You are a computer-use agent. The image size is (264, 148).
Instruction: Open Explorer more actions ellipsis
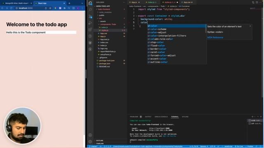[124, 2]
